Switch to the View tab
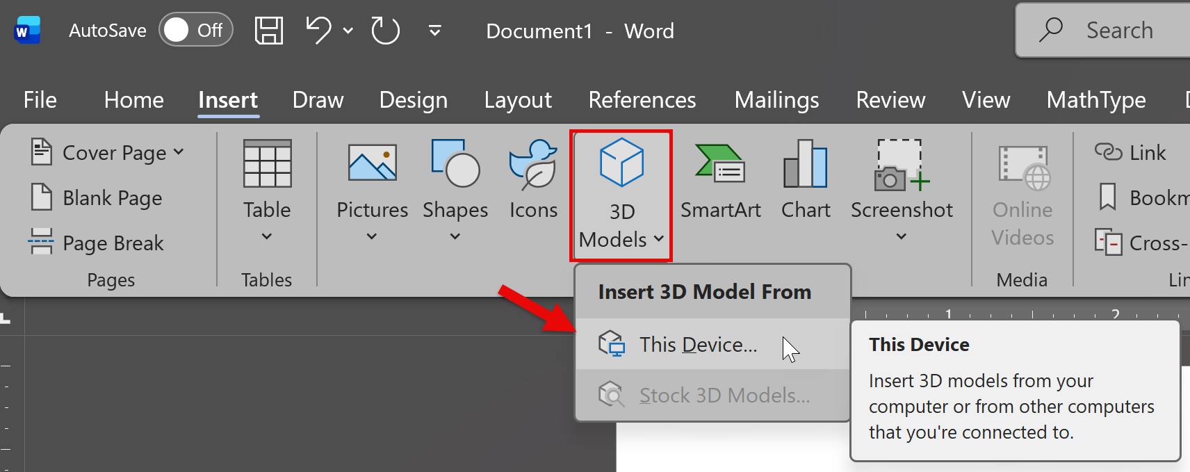 click(x=986, y=100)
